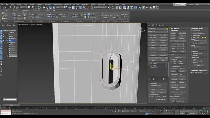210x118 pixels.
Task: Toggle By Vertex checkbox
Action: click(x=150, y=84)
